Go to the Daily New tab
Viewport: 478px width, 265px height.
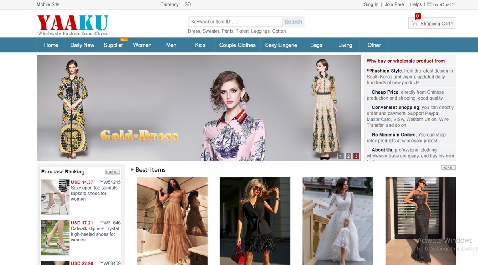[82, 45]
